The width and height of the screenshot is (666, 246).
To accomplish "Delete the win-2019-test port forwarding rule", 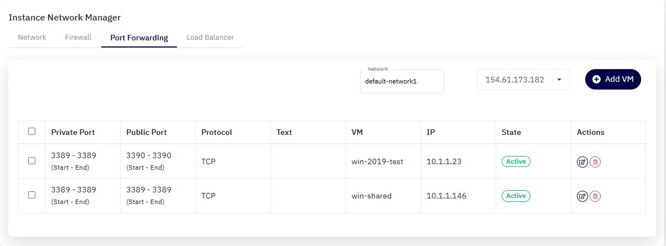I will (x=595, y=162).
